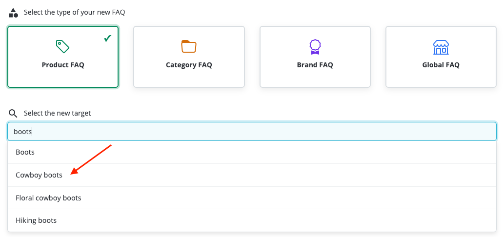Choose 'Cowboy boots' from the dropdown
Image resolution: width=504 pixels, height=237 pixels.
(x=39, y=175)
